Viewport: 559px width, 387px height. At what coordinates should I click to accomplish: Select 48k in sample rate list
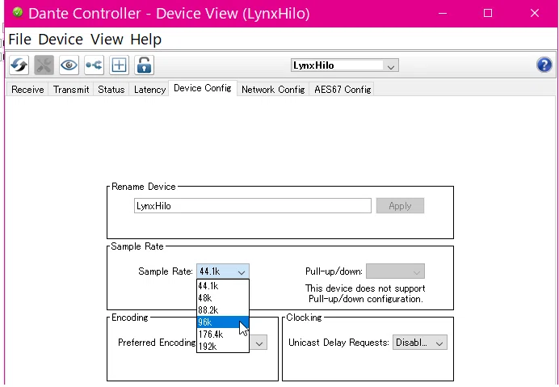[x=223, y=298]
